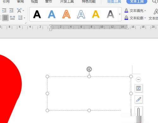The height and width of the screenshot is (123, 158).
Task: Open the 文本填充 text fill dropdown
Action: [x=145, y=10]
